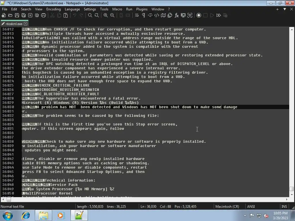This screenshot has width=295, height=221.
Task: Close the ntoskrnl.exe tab
Action: coord(26,24)
